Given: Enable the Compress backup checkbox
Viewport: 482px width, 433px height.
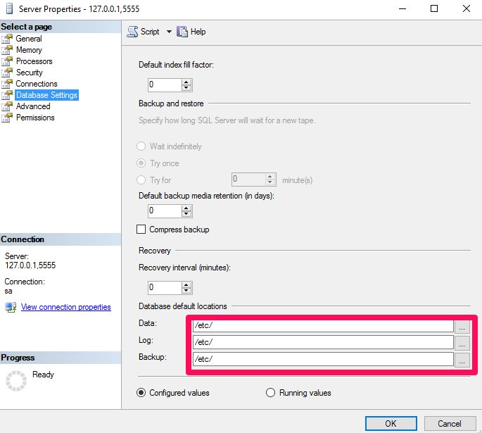Looking at the screenshot, I should [x=141, y=230].
